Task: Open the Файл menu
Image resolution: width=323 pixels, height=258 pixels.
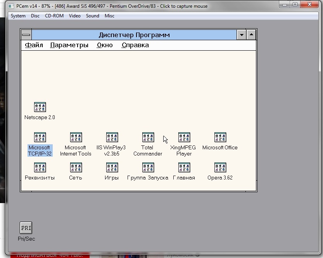Action: (34, 45)
